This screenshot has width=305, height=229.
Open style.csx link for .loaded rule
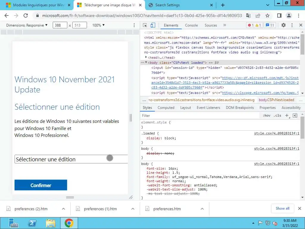pos(277,133)
